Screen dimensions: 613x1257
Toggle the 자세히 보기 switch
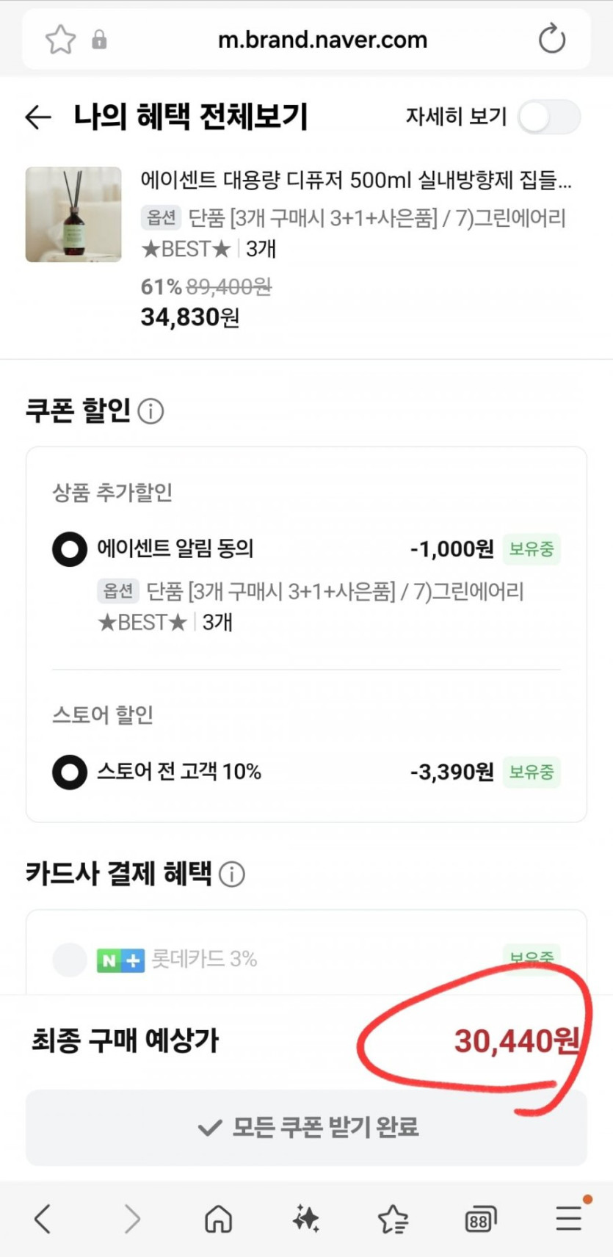(x=549, y=117)
